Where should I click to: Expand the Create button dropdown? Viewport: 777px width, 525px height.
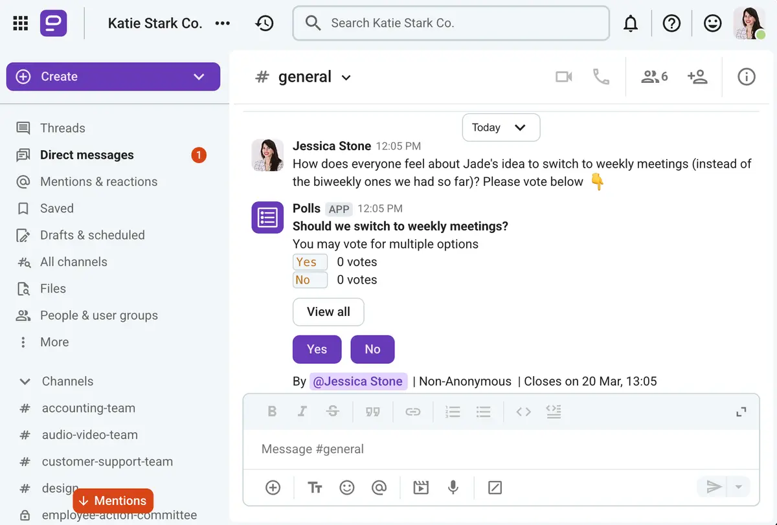point(199,77)
